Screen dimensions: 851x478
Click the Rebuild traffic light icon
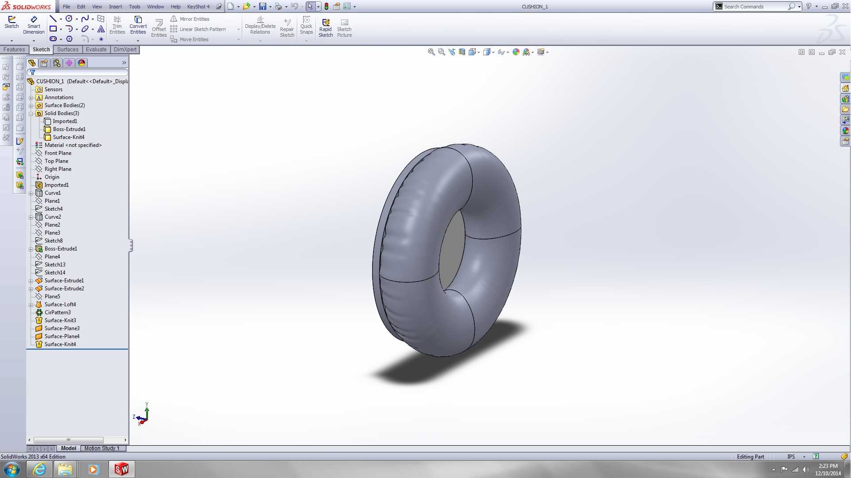326,6
